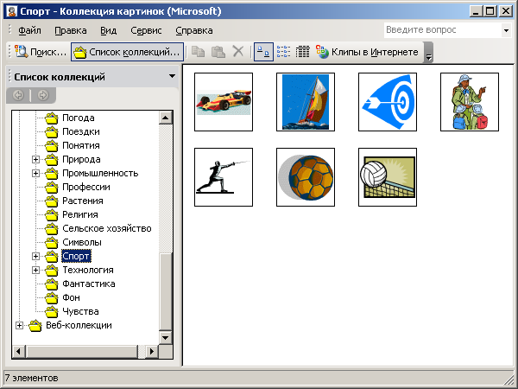Click the Delete X icon in toolbar

pyautogui.click(x=238, y=52)
